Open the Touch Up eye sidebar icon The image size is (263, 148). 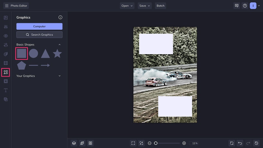[6, 36]
